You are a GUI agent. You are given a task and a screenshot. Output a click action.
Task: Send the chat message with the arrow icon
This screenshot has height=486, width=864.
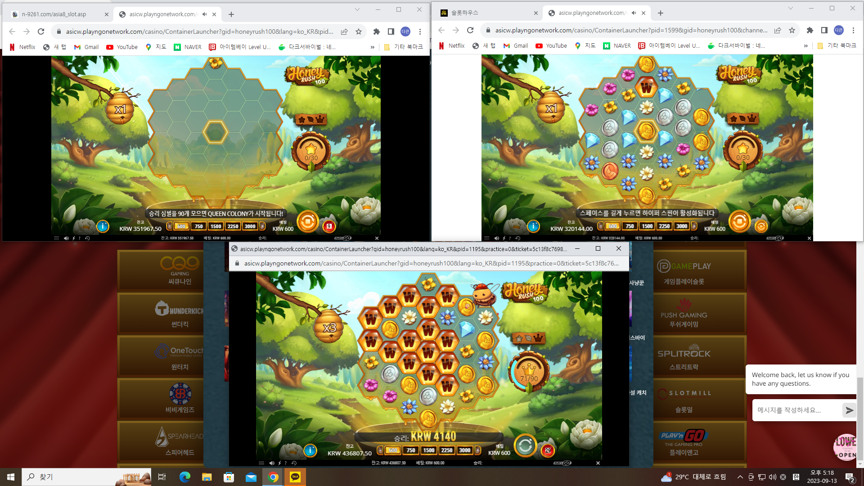point(849,410)
